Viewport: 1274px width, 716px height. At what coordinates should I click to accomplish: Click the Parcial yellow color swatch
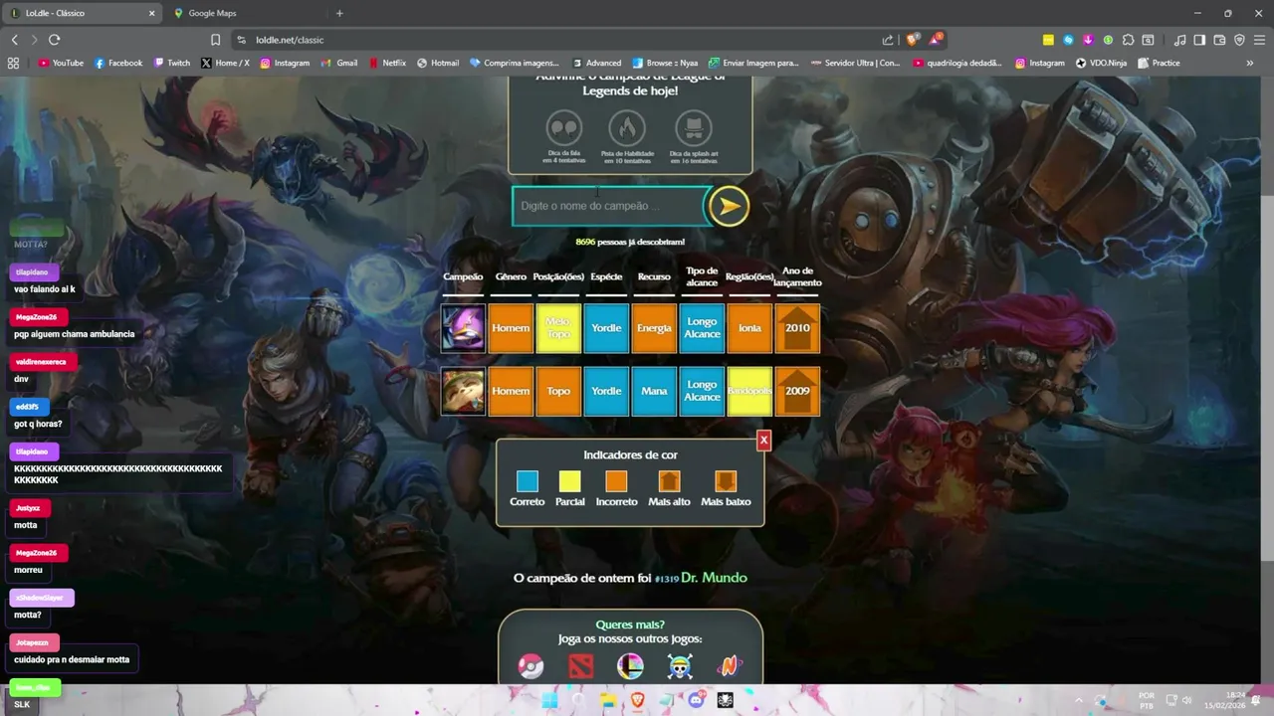tap(569, 482)
